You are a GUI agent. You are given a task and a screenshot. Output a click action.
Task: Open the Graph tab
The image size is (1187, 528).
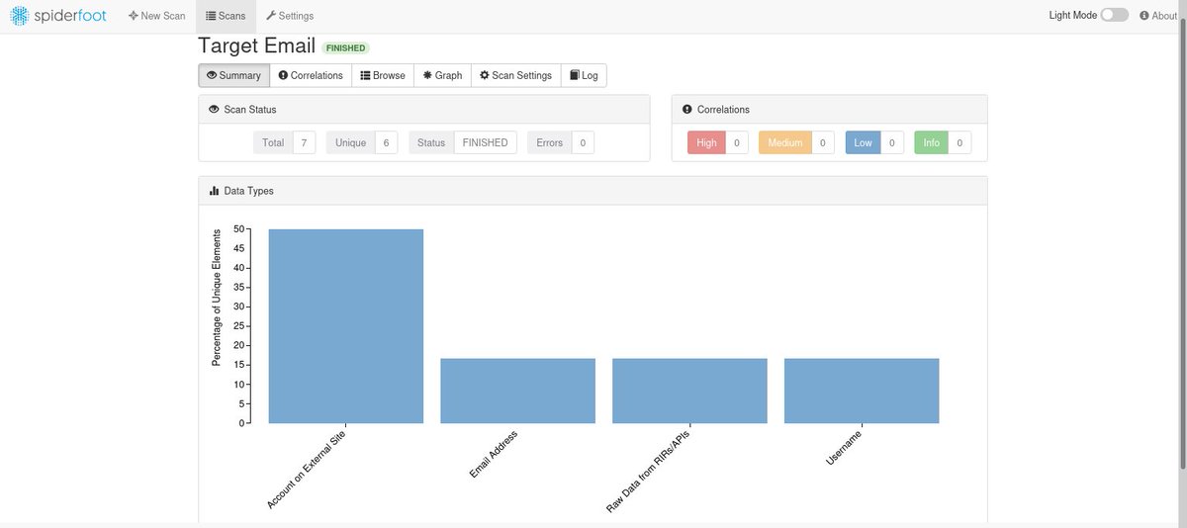pyautogui.click(x=442, y=75)
